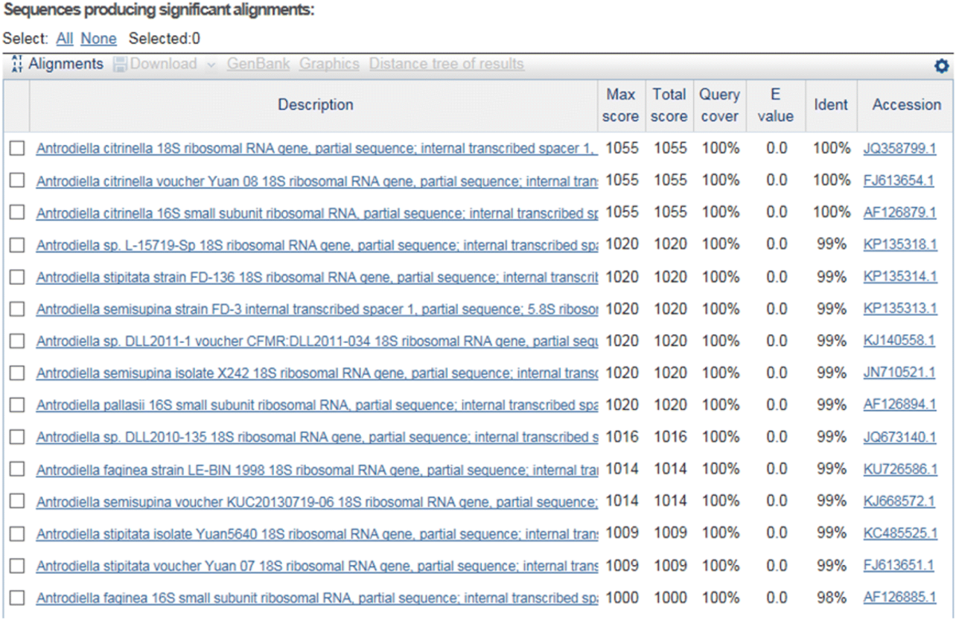
Task: Open accession JQ358799.1
Action: pyautogui.click(x=899, y=148)
